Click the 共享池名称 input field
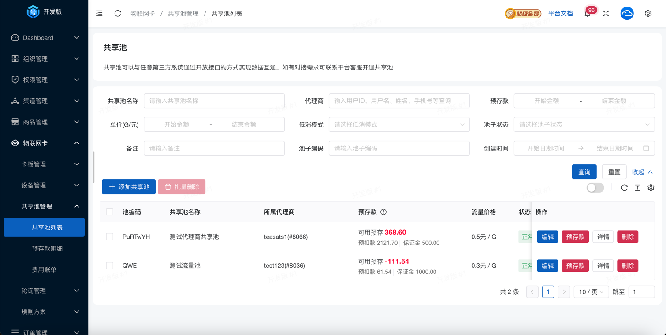This screenshot has width=666, height=335. [214, 101]
